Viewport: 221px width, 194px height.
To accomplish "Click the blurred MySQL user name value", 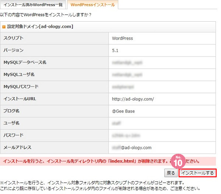I will (x=127, y=75).
